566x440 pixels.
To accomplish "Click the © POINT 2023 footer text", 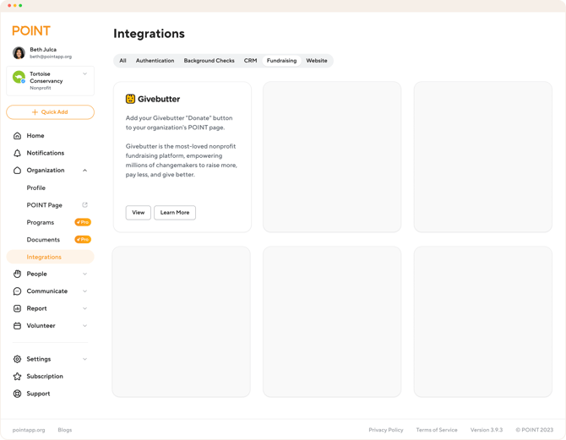I will click(x=534, y=430).
